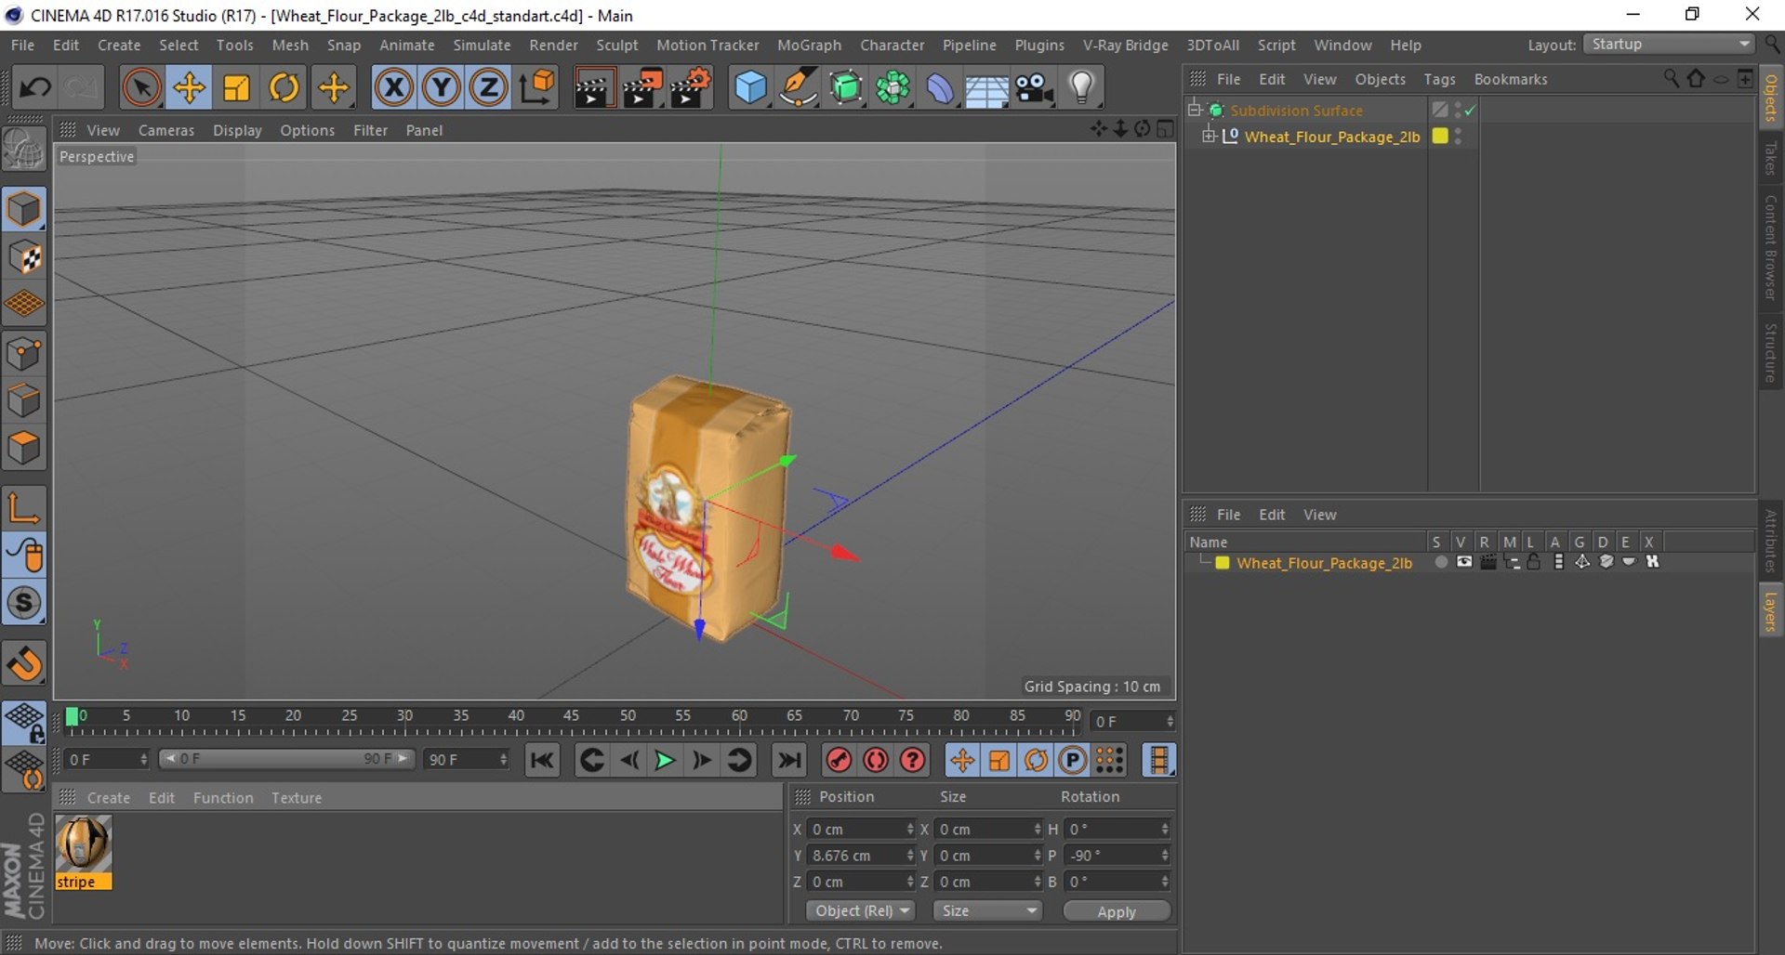Click frame 45 on the timeline ruler
This screenshot has height=955, width=1785.
coord(571,716)
